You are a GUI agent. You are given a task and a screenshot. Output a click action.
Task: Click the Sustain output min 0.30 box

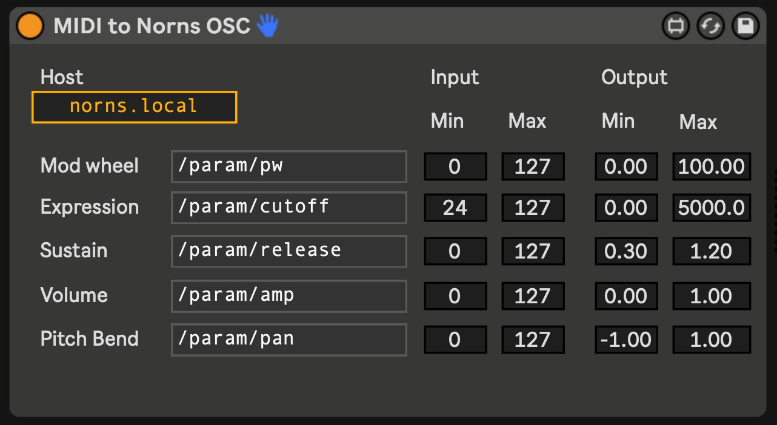[626, 251]
